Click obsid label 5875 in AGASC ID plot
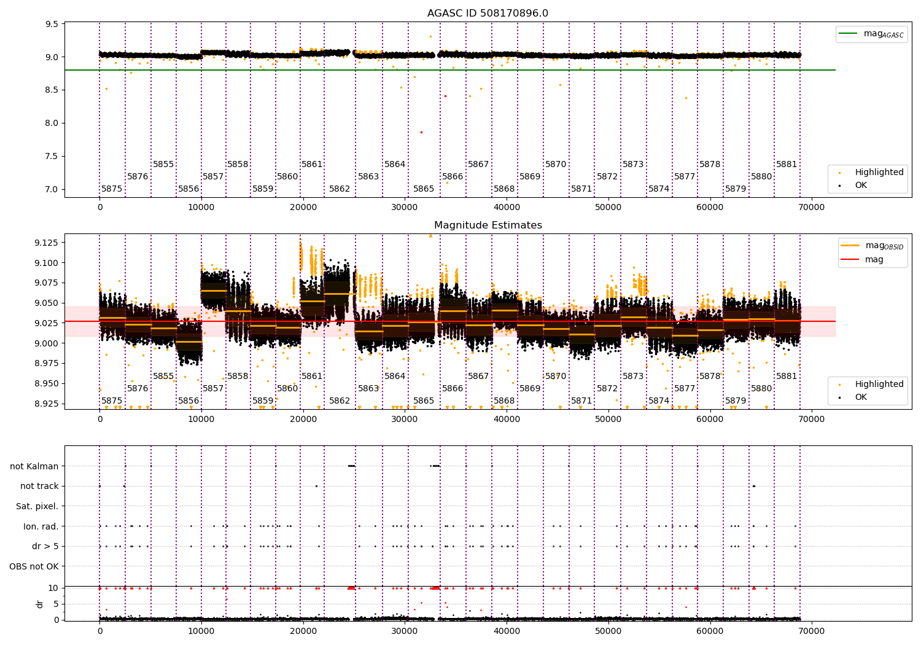This screenshot has height=645, width=921. click(112, 189)
